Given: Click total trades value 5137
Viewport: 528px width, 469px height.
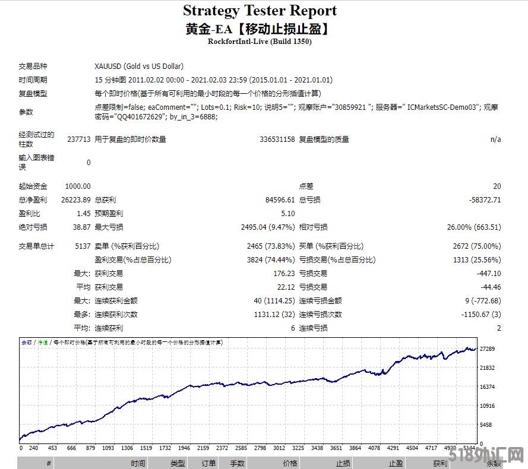Looking at the screenshot, I should (x=83, y=246).
